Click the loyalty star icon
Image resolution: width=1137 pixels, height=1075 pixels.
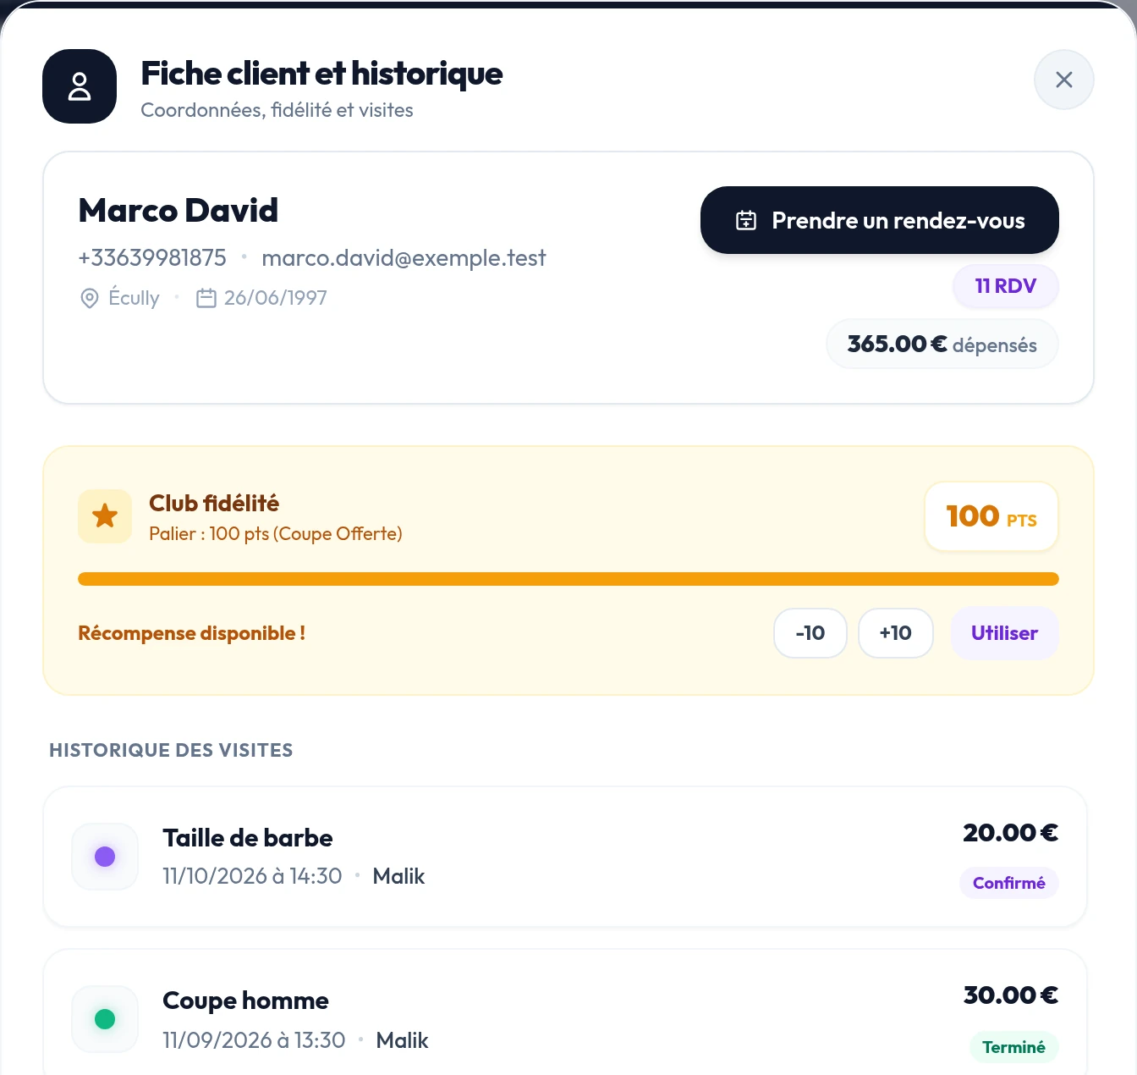point(105,516)
